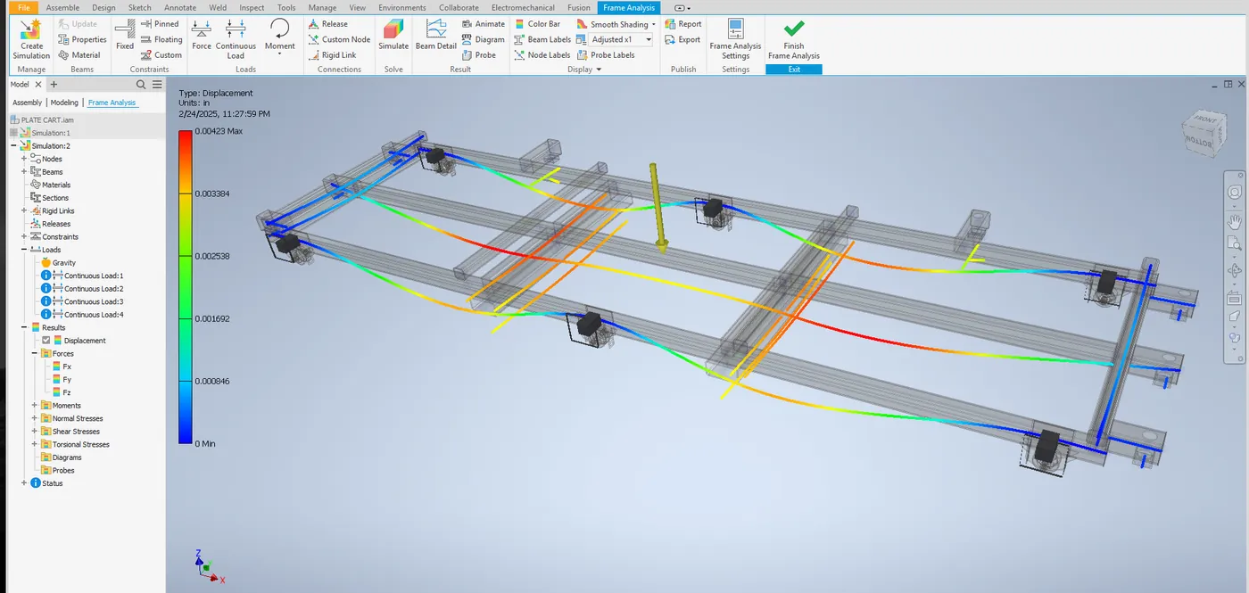Open the browser panel hamburger menu
The height and width of the screenshot is (593, 1249).
(x=157, y=85)
